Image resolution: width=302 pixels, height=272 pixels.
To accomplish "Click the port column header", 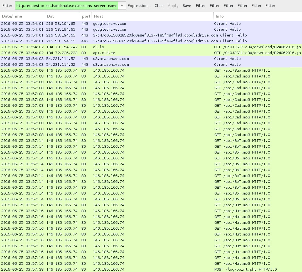I will tap(86, 16).
